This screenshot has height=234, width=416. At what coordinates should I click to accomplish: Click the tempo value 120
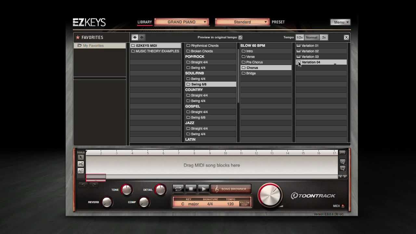pos(230,204)
